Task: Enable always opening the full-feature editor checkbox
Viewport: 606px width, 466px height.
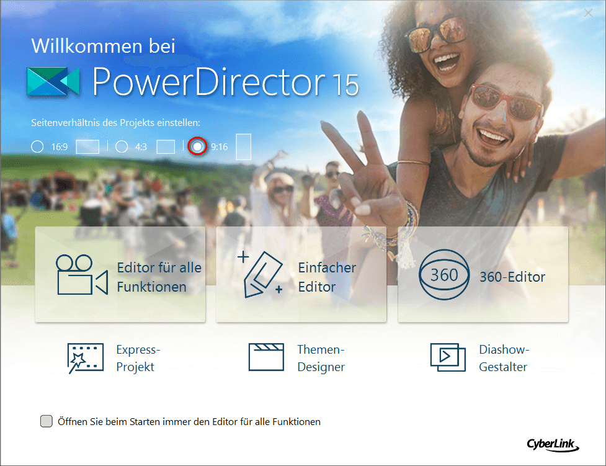Action: click(47, 421)
